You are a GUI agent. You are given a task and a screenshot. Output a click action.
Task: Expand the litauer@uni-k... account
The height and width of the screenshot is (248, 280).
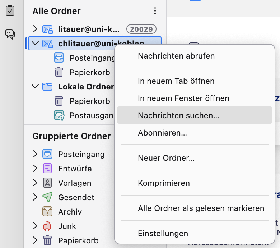[35, 29]
